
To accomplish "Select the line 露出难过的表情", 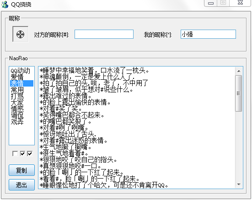I will (x=65, y=96).
